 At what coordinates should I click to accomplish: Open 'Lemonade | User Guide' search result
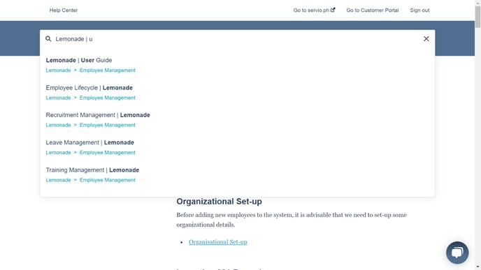click(79, 60)
